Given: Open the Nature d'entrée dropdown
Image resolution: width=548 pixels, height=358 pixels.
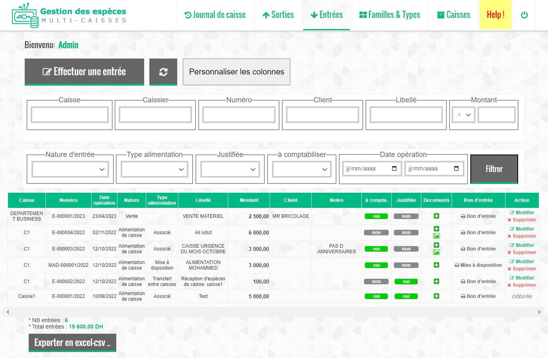Looking at the screenshot, I should point(70,169).
